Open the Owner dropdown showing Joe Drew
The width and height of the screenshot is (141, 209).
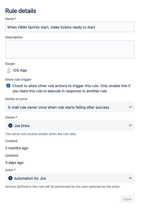click(x=70, y=126)
